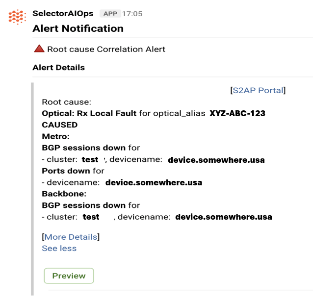Select the Backbone: section label
Viewport: 313px width, 303px height.
[64, 194]
